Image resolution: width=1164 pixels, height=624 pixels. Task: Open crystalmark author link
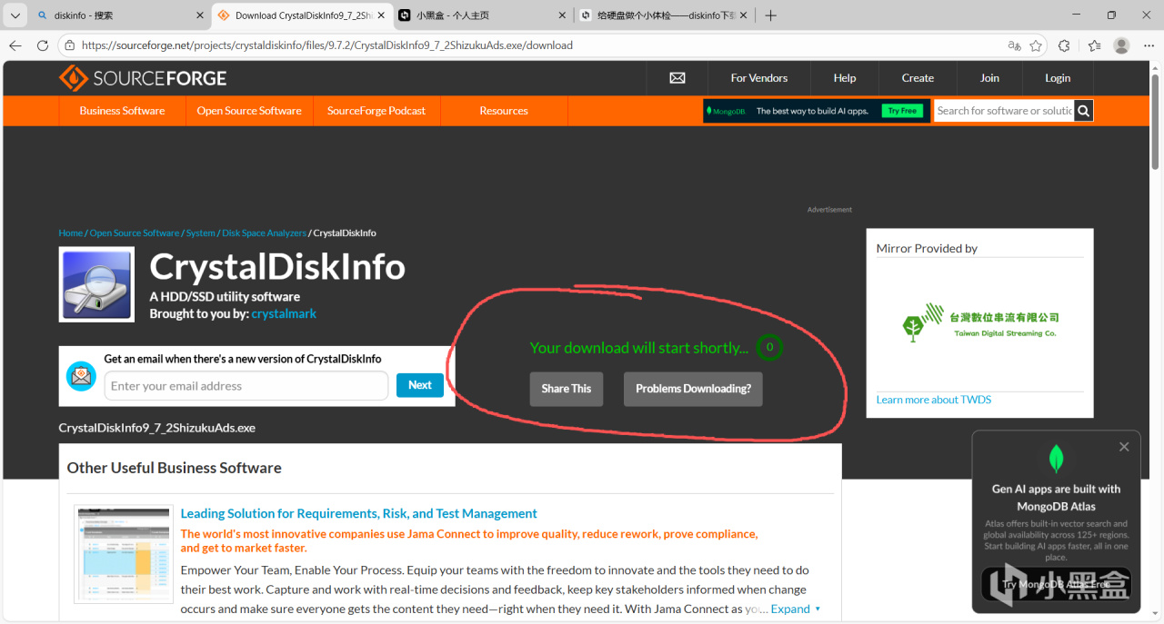[x=284, y=313]
